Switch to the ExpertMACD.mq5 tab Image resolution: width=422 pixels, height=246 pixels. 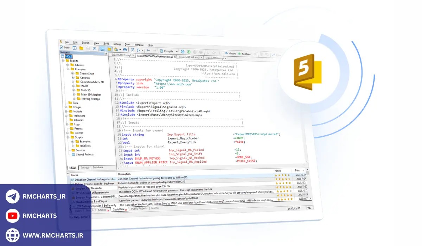click(x=121, y=55)
